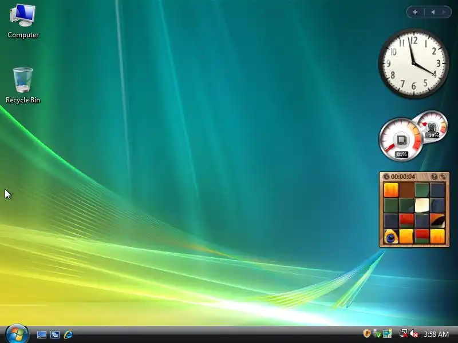Add a gadget with the plus button
This screenshot has width=458, height=343.
point(415,12)
